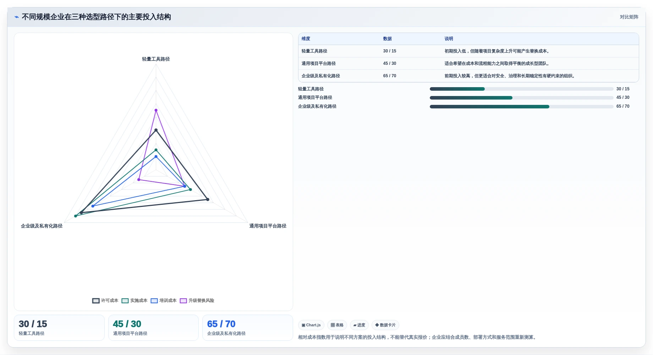Open the 45 / 30 通用项目平台路径 stat card
This screenshot has width=653, height=355.
(x=153, y=328)
